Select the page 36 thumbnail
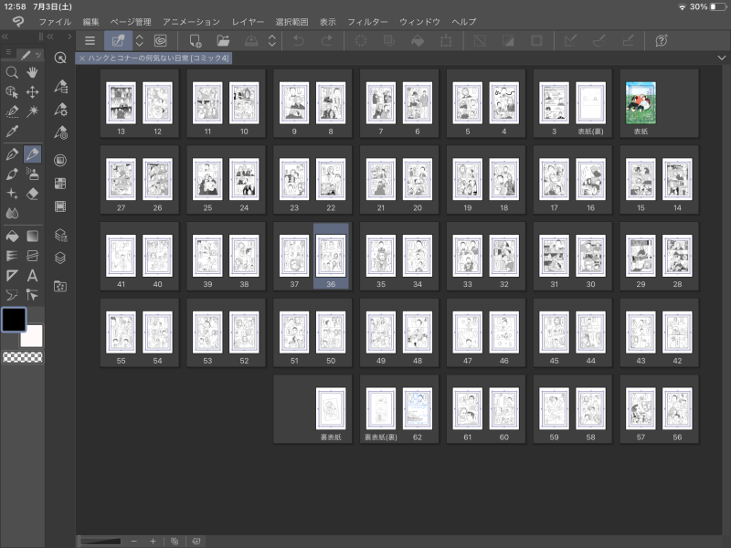The image size is (731, 548). pyautogui.click(x=331, y=256)
